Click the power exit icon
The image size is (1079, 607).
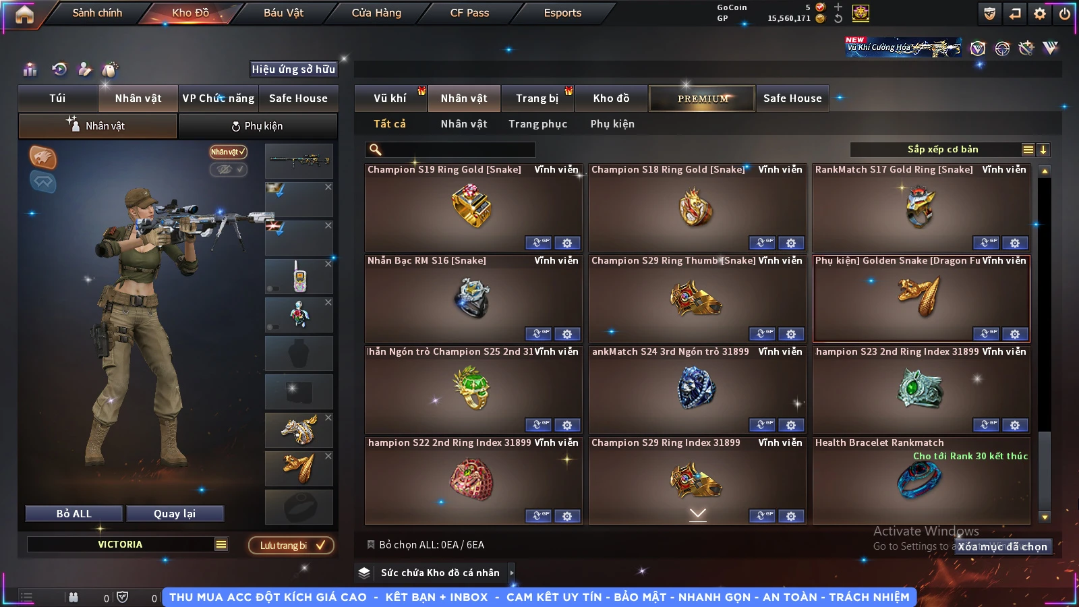(1065, 13)
